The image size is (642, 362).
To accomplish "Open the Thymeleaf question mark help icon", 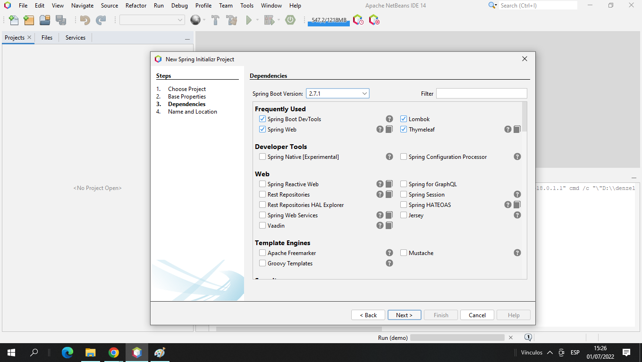I will pos(508,129).
